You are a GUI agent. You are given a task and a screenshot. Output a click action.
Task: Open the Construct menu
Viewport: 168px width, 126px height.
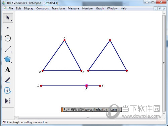coord(42,8)
